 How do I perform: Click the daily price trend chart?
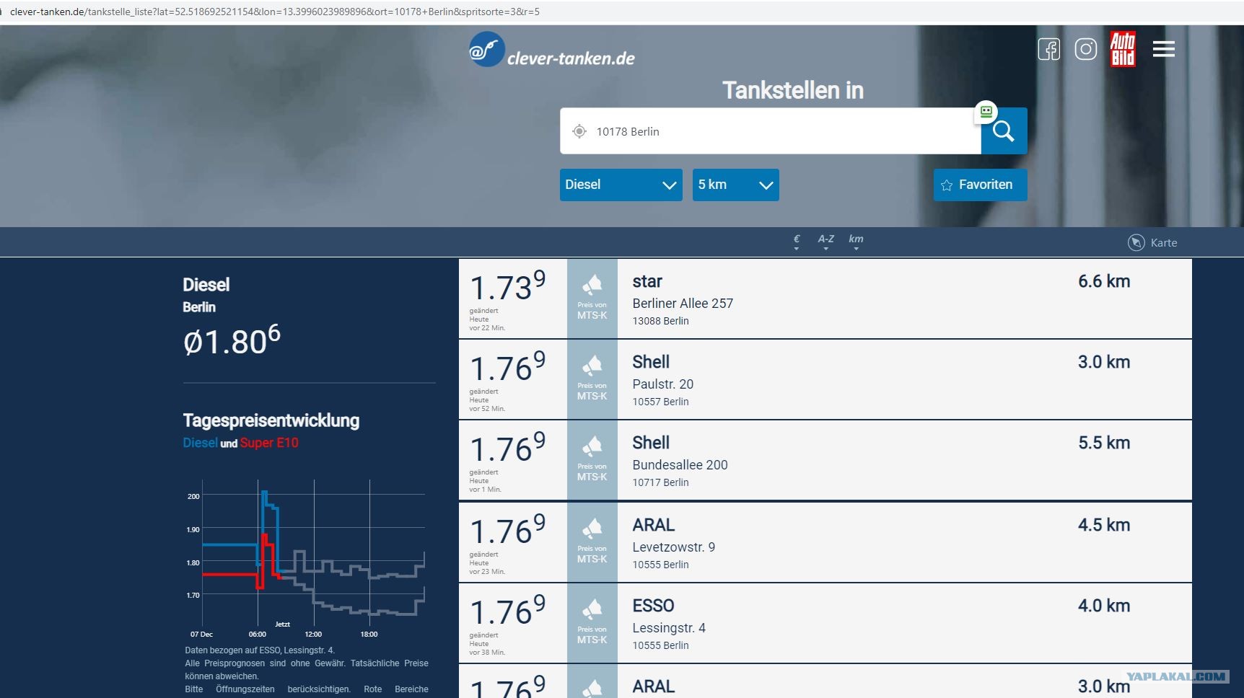306,559
